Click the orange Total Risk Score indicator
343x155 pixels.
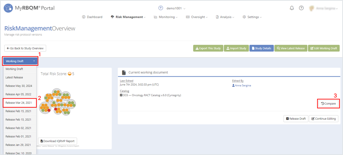69,74
